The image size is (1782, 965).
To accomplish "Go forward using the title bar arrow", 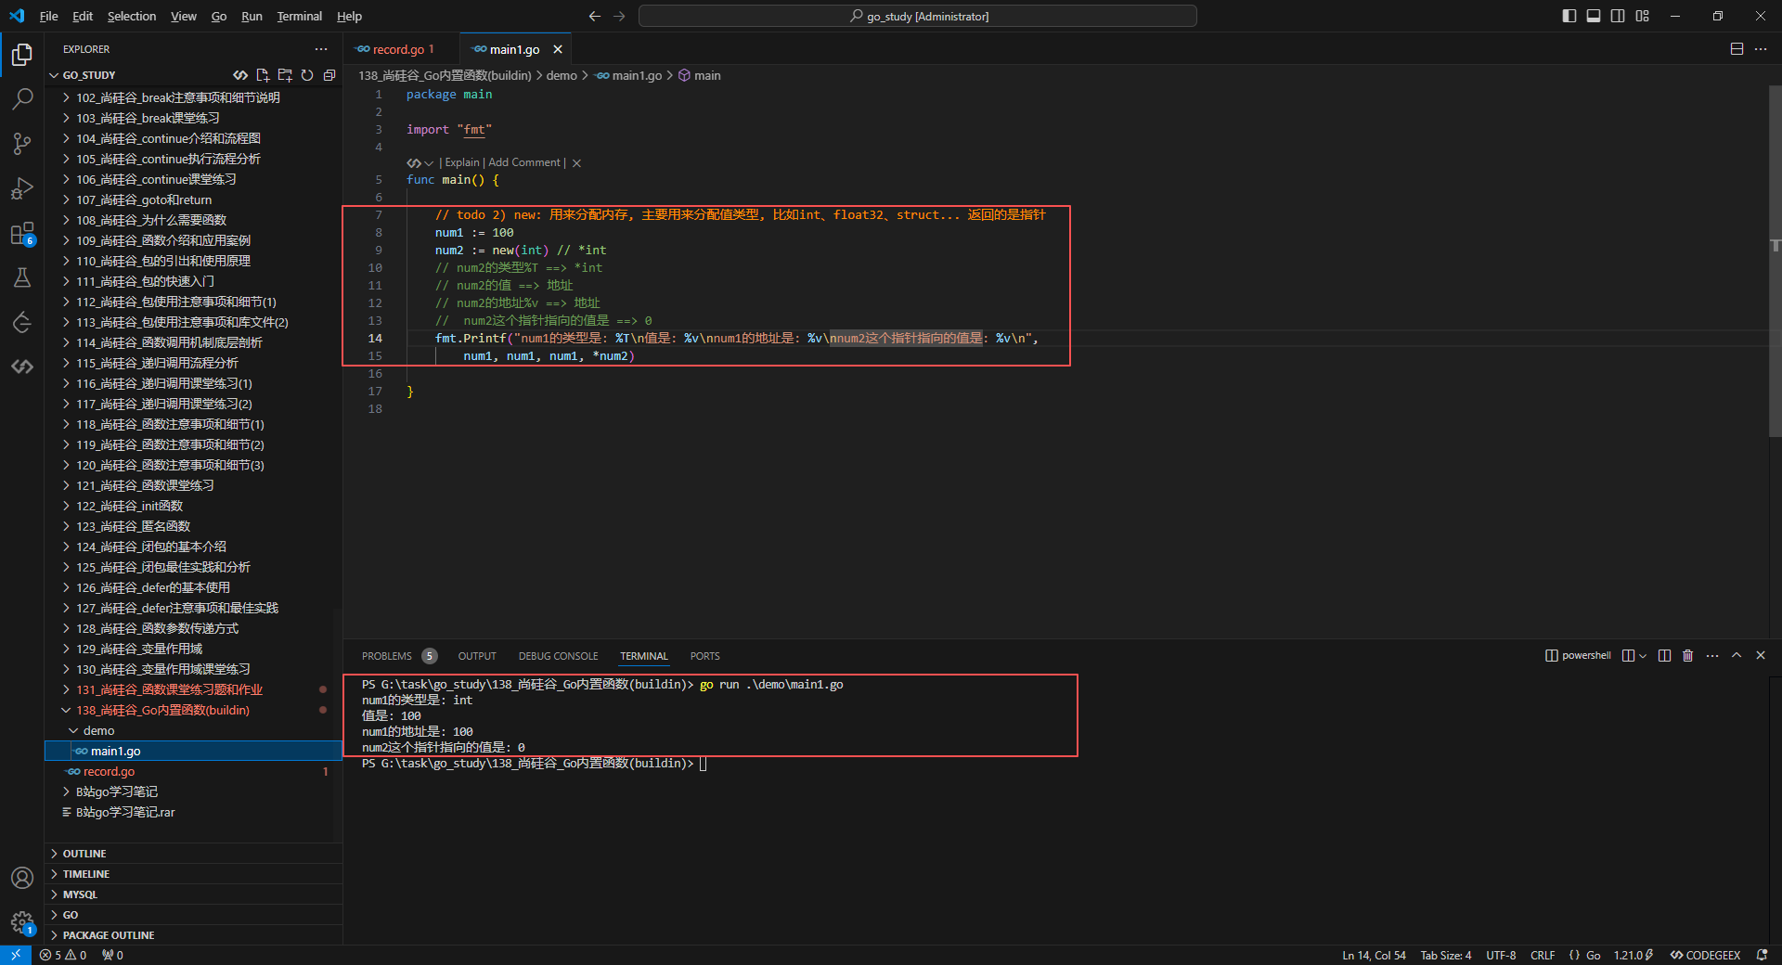I will (x=619, y=16).
